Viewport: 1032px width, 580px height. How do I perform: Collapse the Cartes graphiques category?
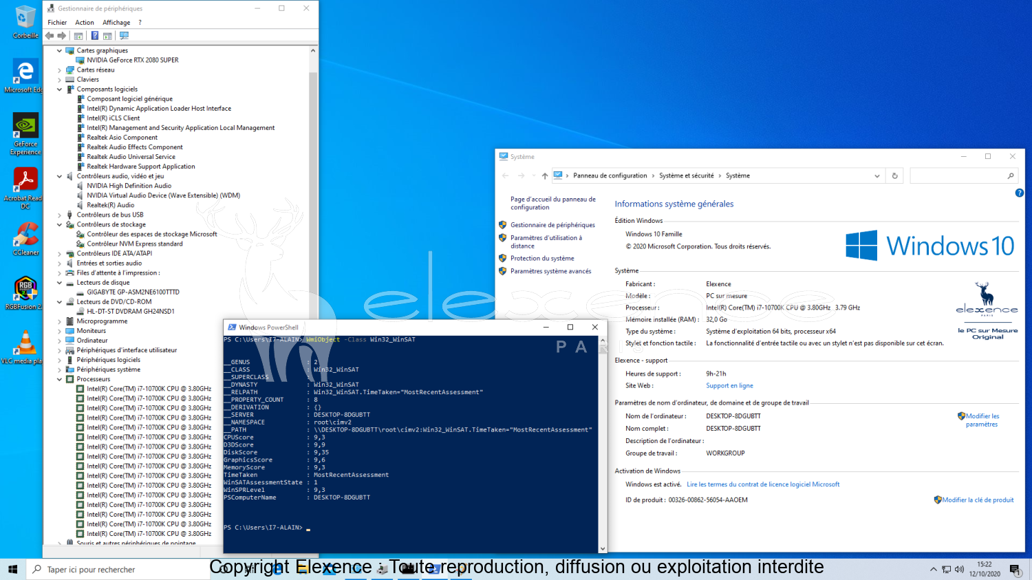[x=60, y=50]
